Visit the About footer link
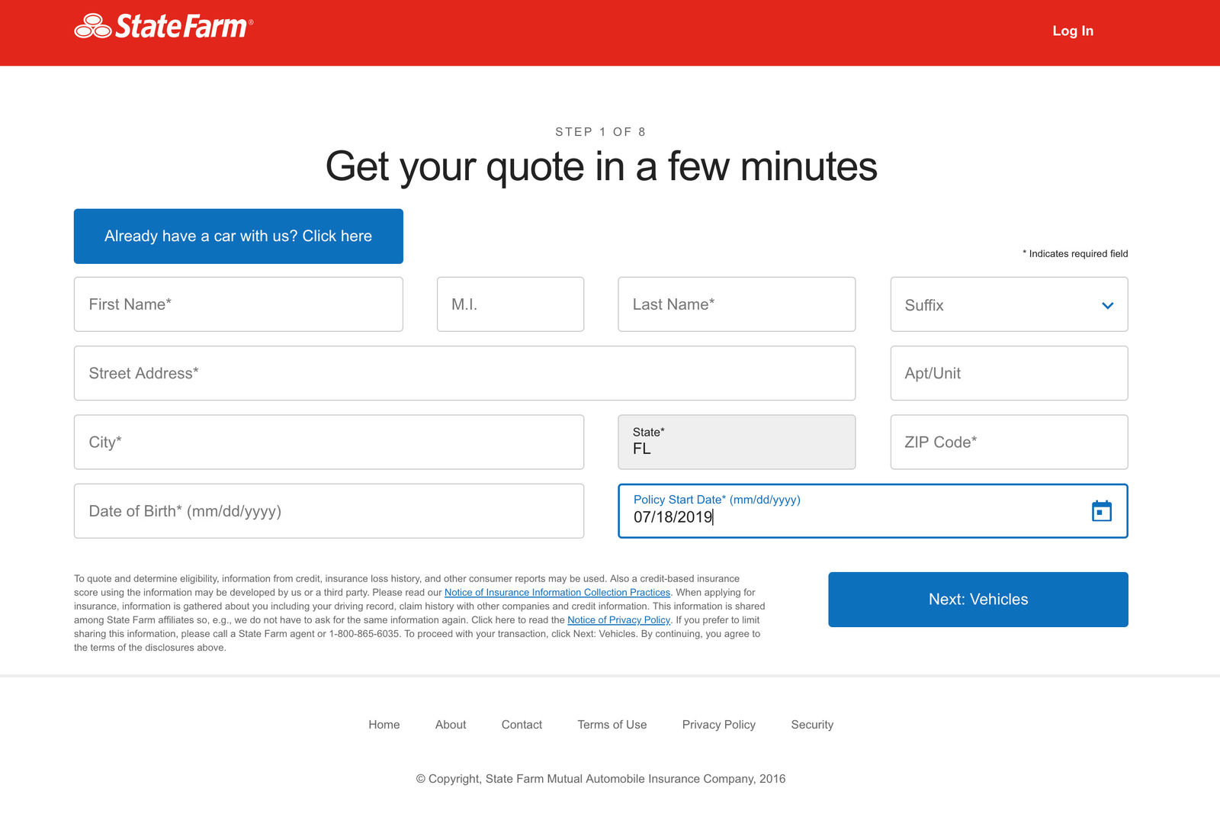Viewport: 1220px width, 830px height. [x=451, y=724]
